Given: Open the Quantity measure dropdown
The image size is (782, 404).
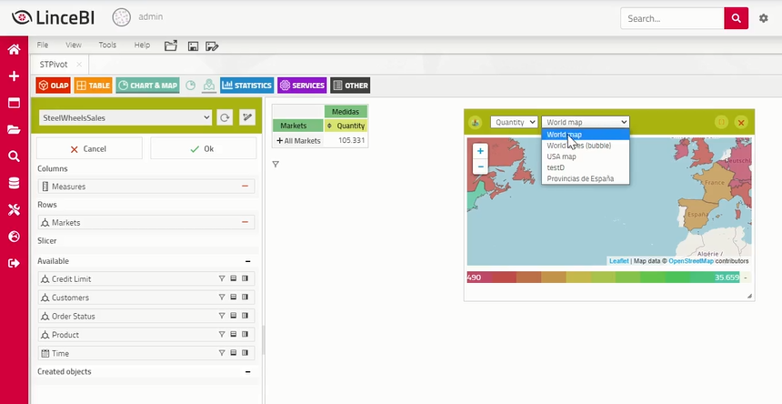Looking at the screenshot, I should [x=514, y=122].
